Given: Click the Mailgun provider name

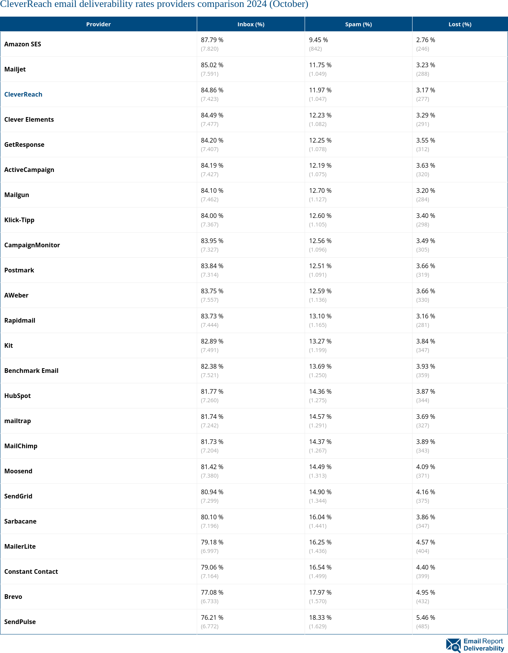Looking at the screenshot, I should click(17, 195).
